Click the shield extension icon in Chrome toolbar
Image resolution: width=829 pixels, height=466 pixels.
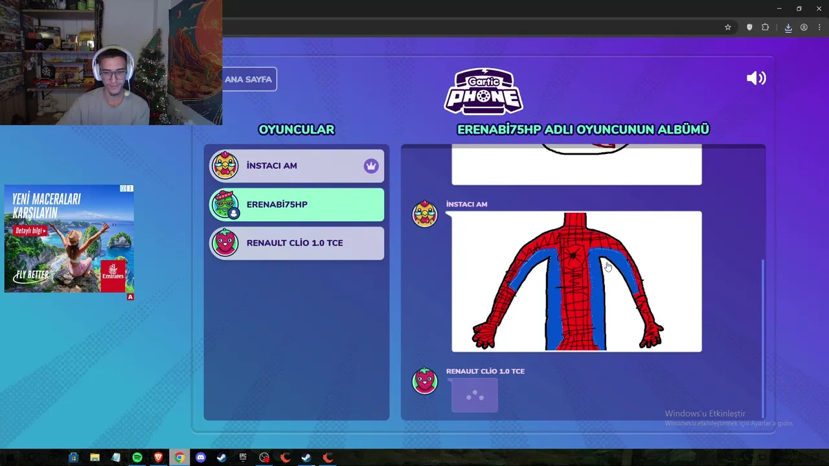pos(749,27)
